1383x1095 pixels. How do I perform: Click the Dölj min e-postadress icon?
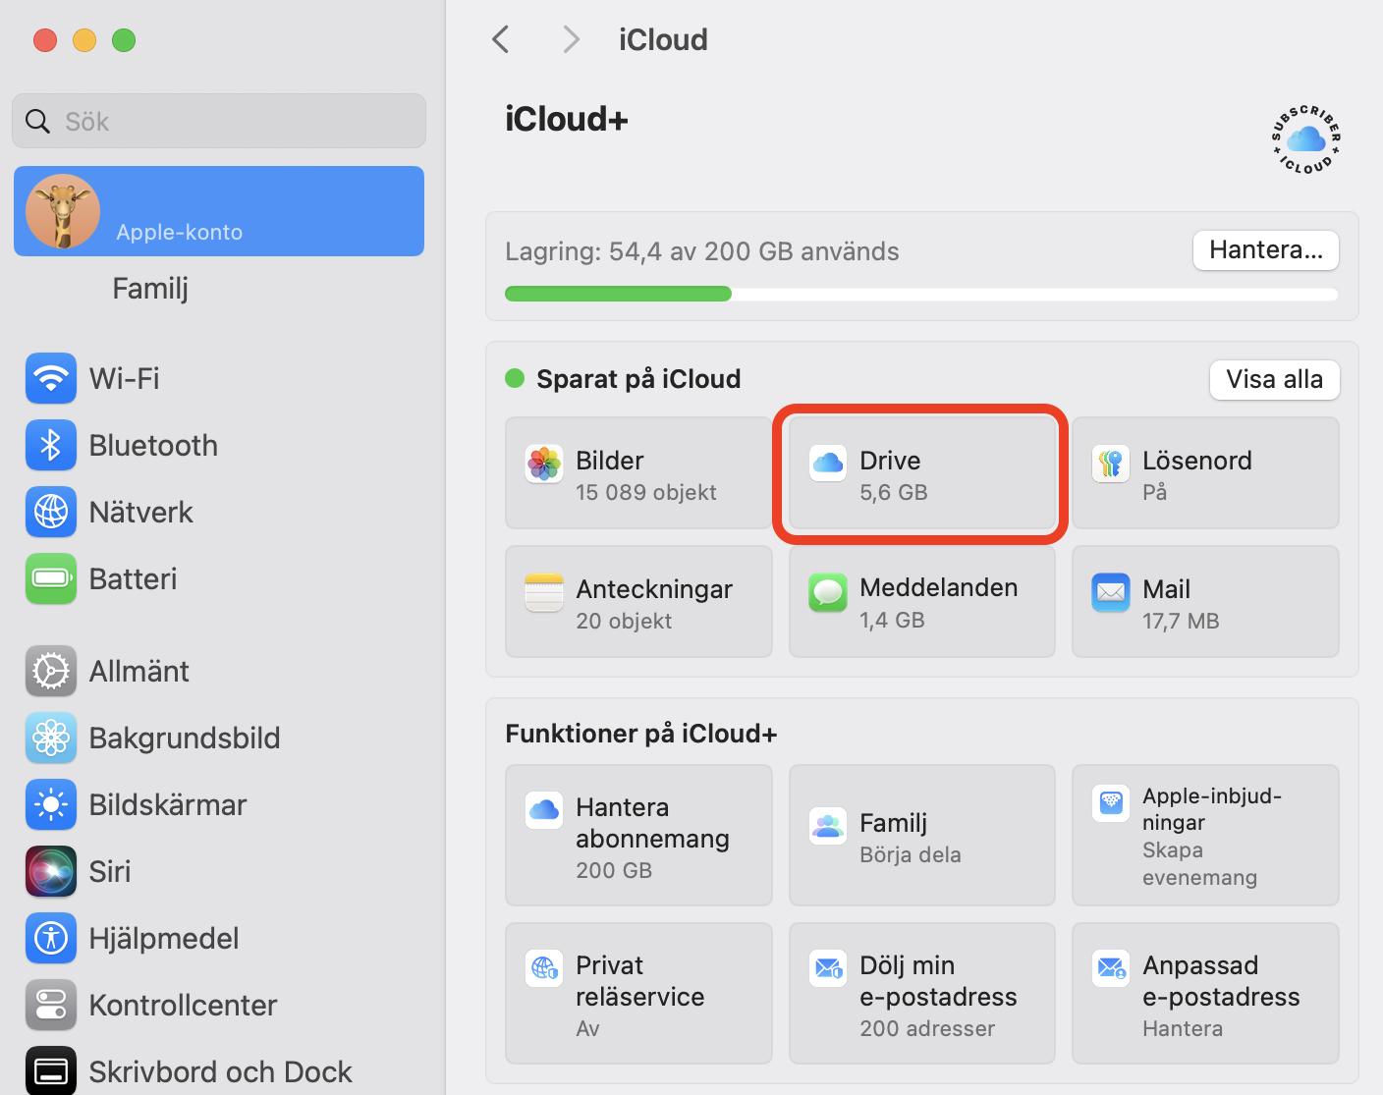point(828,968)
